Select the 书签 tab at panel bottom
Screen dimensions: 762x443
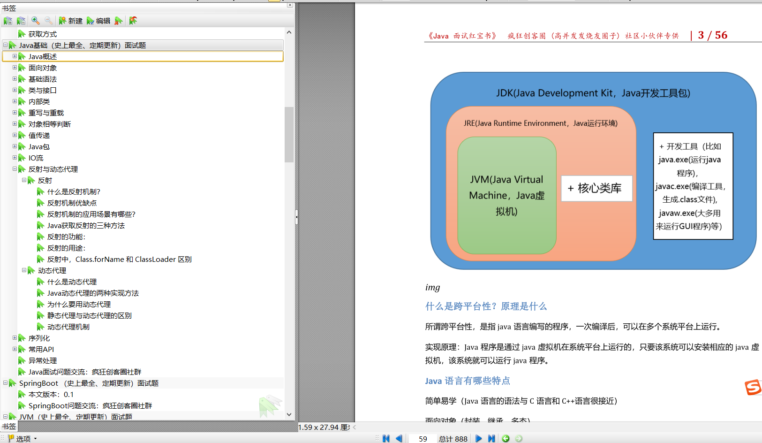click(x=9, y=427)
